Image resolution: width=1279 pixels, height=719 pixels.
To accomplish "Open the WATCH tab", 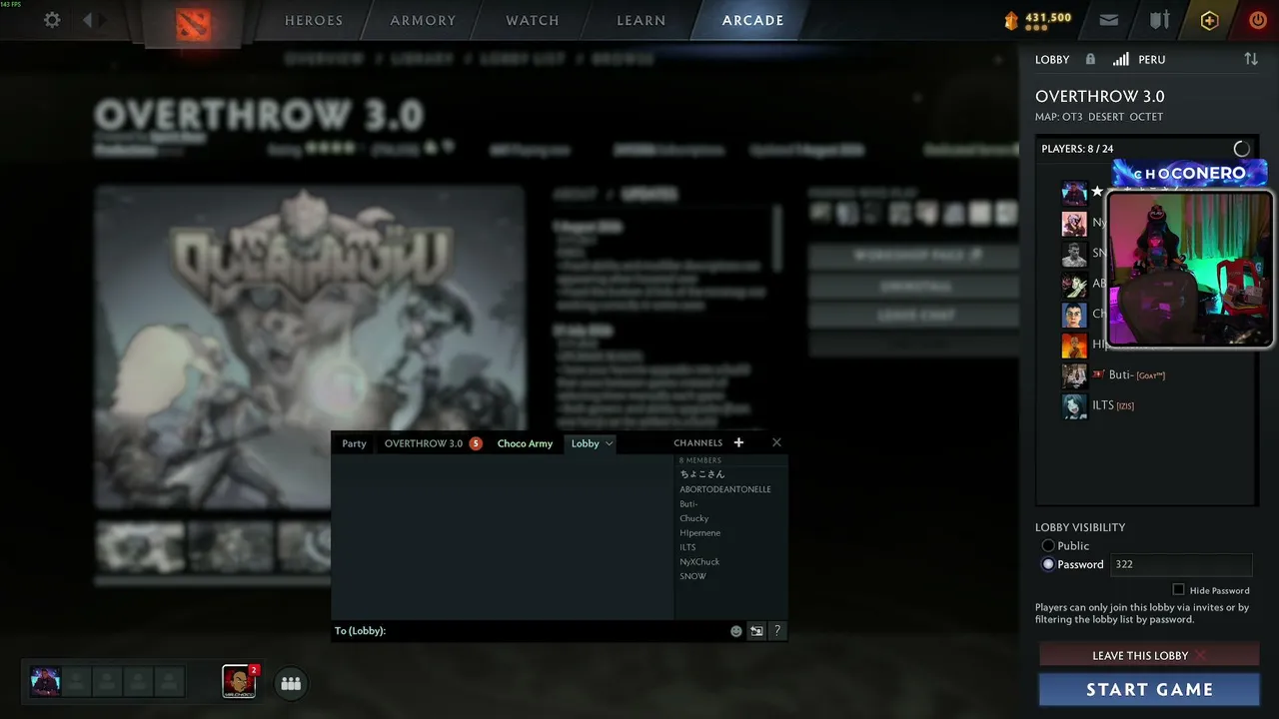I will 533,20.
